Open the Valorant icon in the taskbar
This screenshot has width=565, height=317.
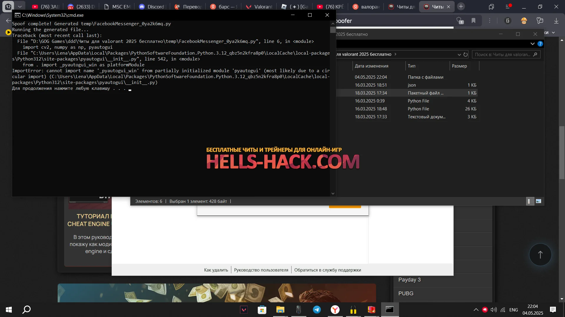(x=244, y=310)
